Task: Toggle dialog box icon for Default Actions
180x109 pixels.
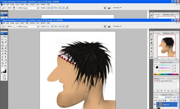Action: pyautogui.click(x=157, y=81)
